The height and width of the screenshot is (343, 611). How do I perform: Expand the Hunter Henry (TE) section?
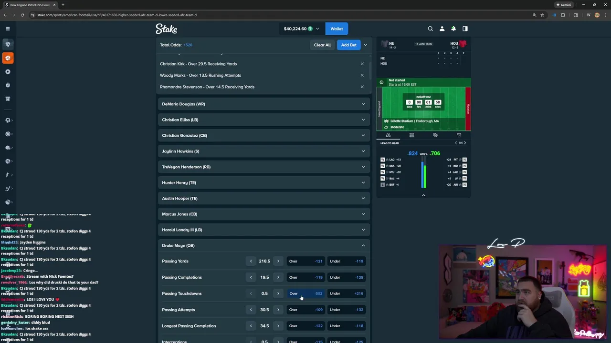pyautogui.click(x=264, y=182)
